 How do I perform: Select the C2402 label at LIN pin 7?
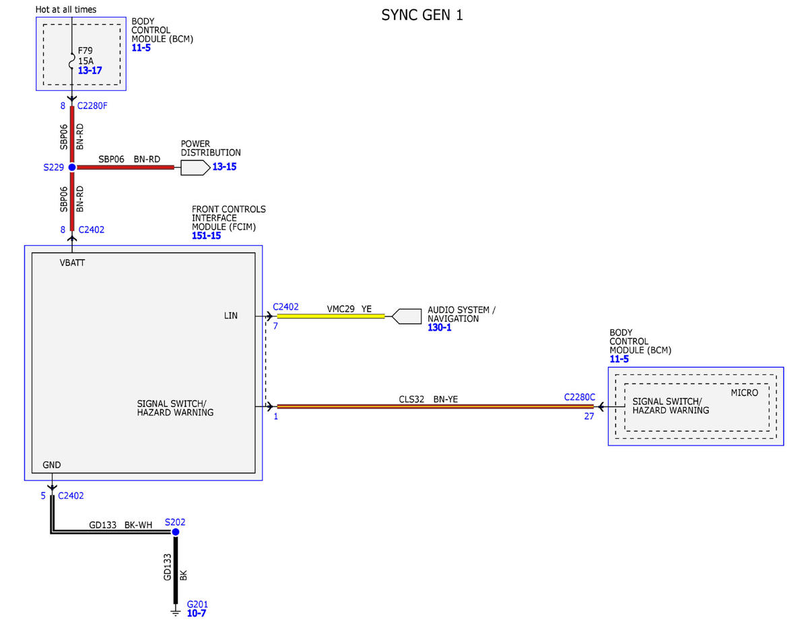coord(285,306)
